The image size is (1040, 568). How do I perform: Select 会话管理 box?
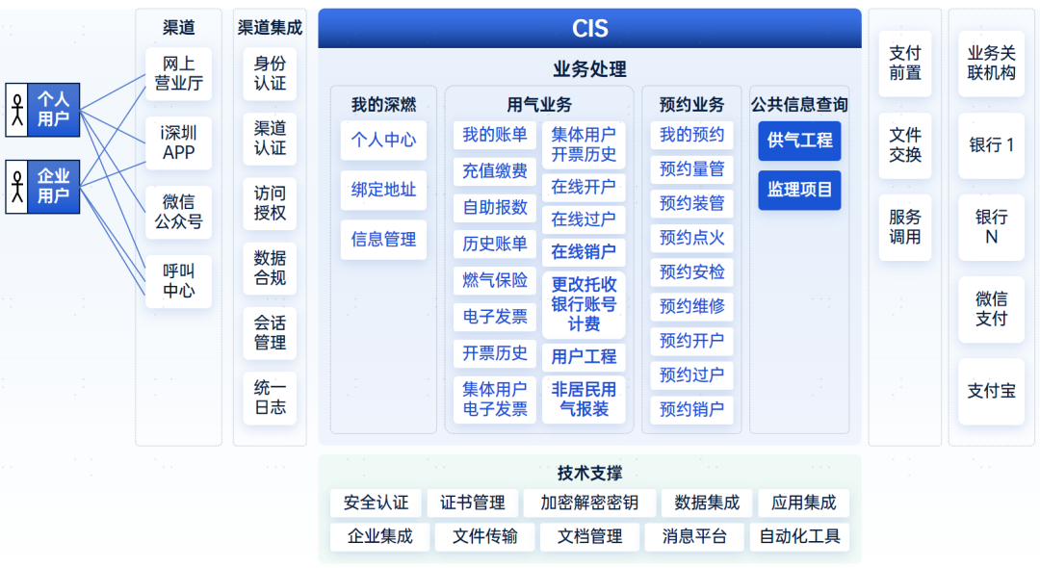click(270, 333)
